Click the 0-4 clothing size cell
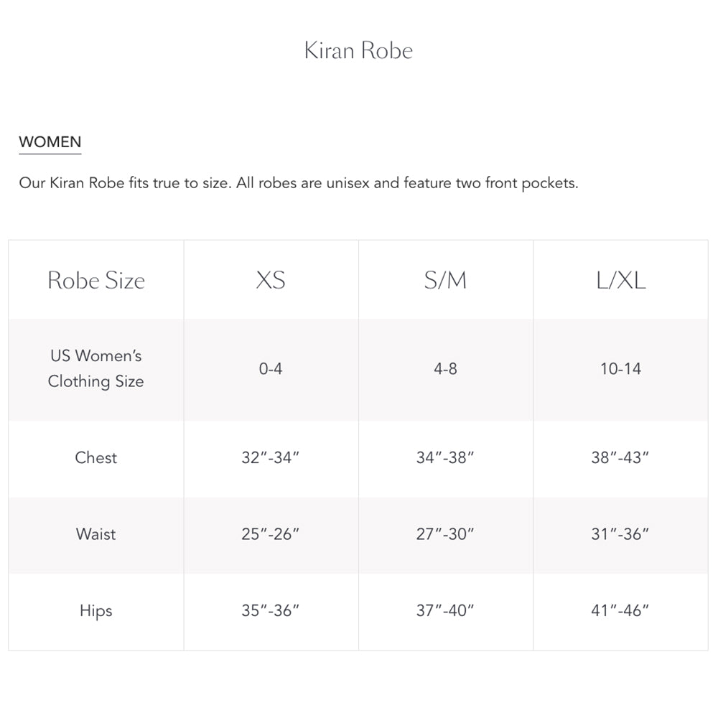This screenshot has height=718, width=718. tap(271, 369)
